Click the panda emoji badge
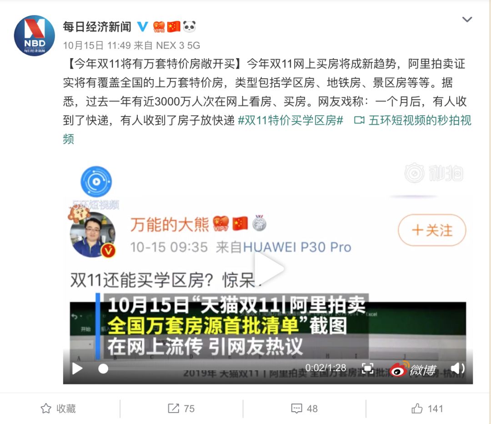This screenshot has width=491, height=424. pos(189,27)
